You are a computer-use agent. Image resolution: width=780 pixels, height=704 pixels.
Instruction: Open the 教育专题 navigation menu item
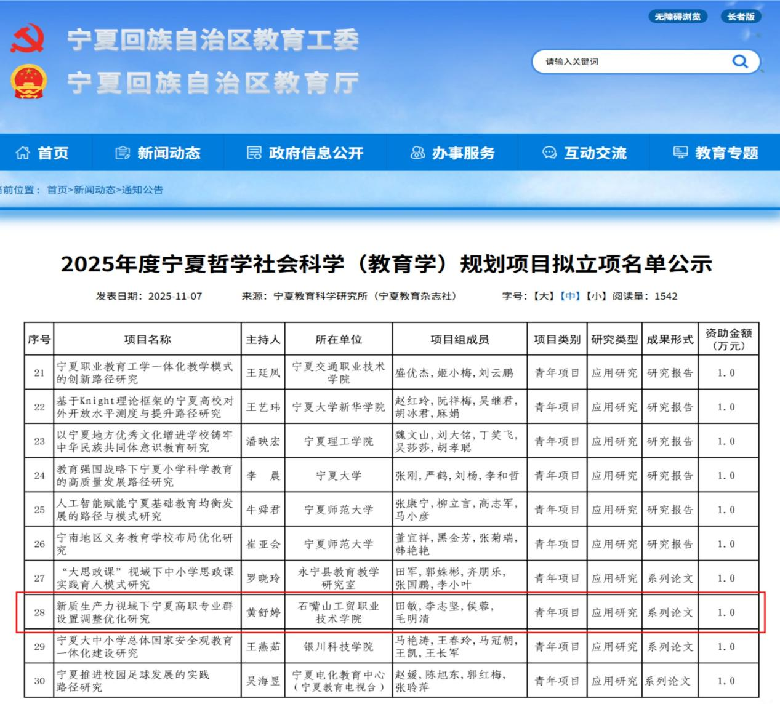(x=726, y=153)
